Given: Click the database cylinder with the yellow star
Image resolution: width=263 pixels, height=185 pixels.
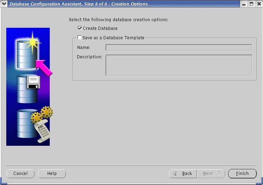Looking at the screenshot, I should coord(26,52).
